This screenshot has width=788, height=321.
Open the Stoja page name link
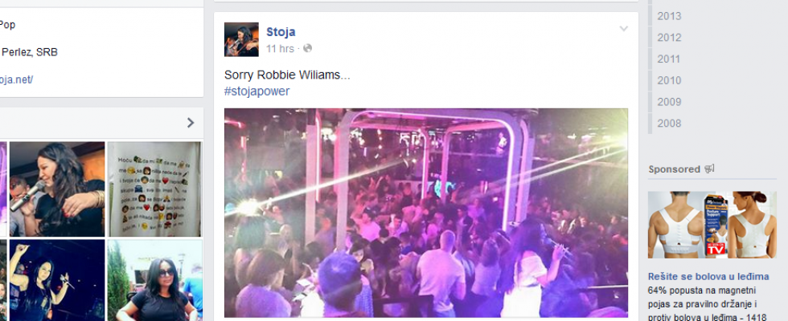(281, 32)
